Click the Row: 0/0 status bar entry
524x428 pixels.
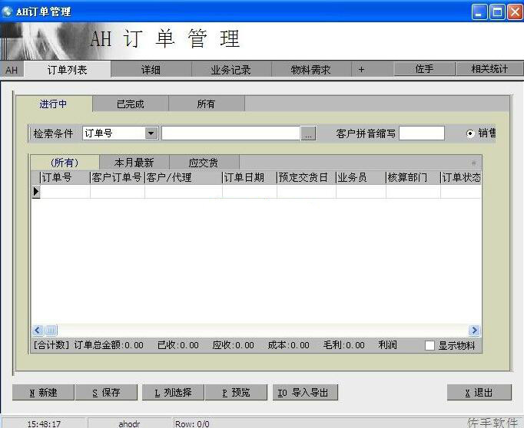click(193, 424)
